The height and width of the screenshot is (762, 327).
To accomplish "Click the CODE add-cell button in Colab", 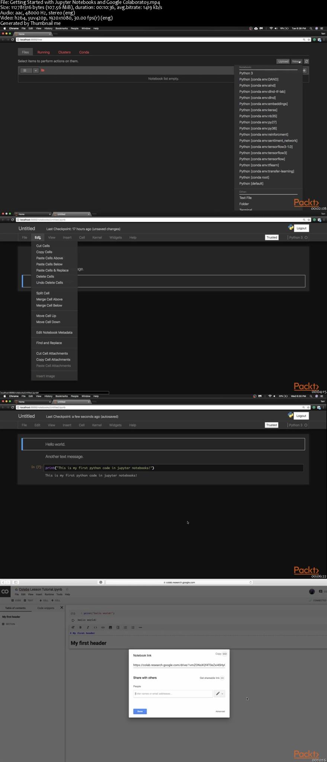I will click(16, 601).
